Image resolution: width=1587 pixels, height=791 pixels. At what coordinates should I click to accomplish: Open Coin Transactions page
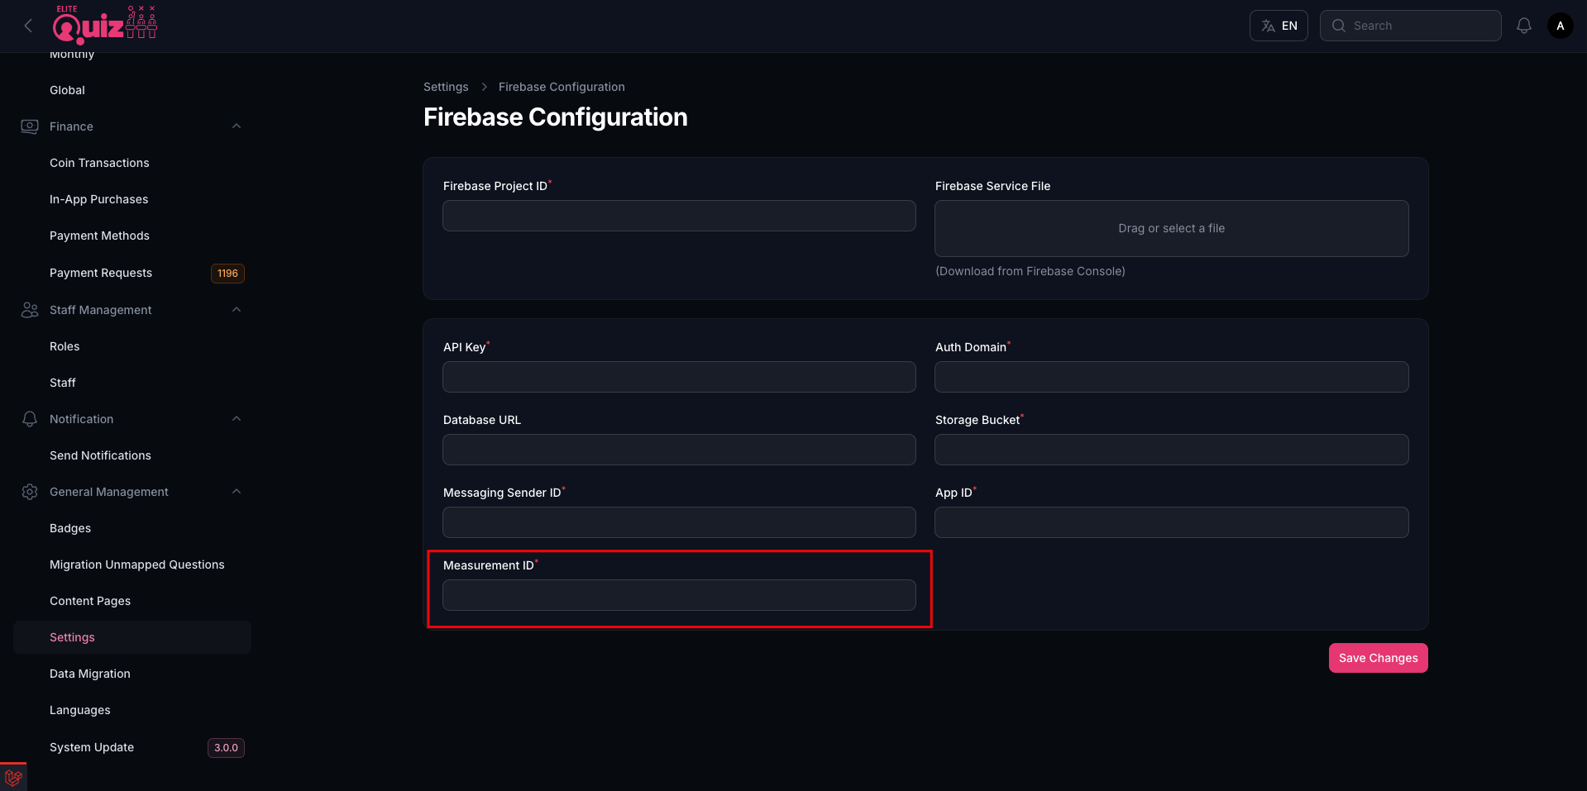coord(99,163)
